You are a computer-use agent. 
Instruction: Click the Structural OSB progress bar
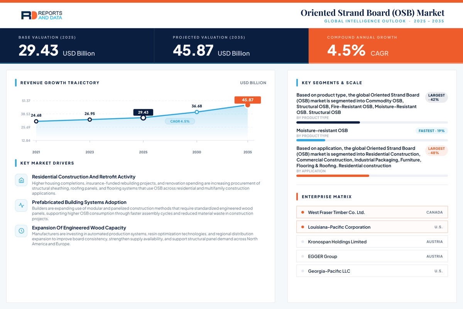[x=372, y=122]
